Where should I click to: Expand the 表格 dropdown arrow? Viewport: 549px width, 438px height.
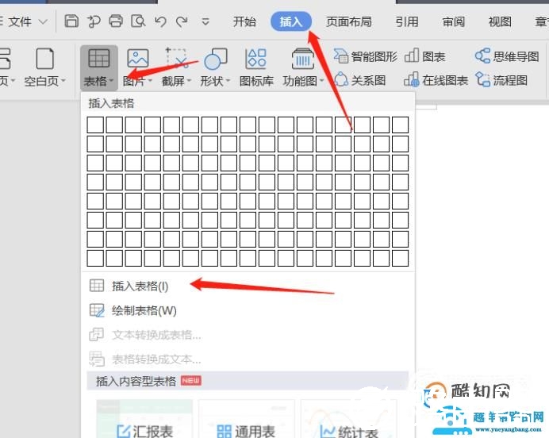[x=111, y=81]
